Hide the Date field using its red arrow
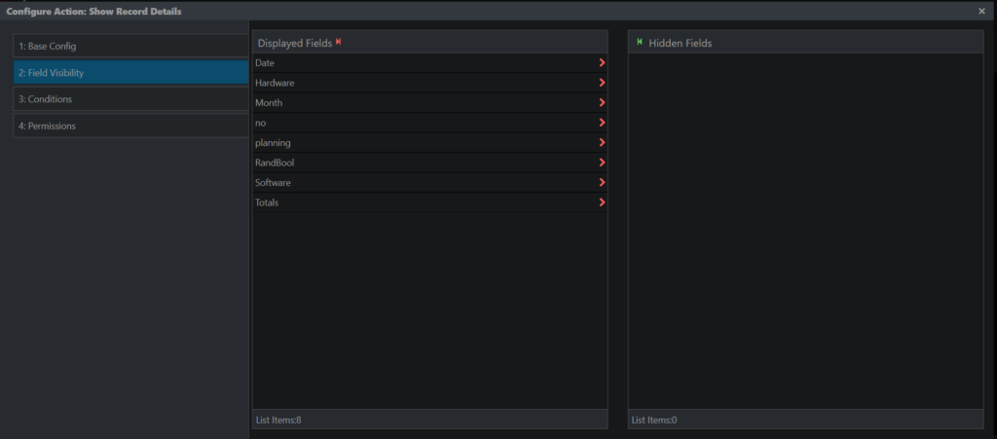 tap(602, 63)
